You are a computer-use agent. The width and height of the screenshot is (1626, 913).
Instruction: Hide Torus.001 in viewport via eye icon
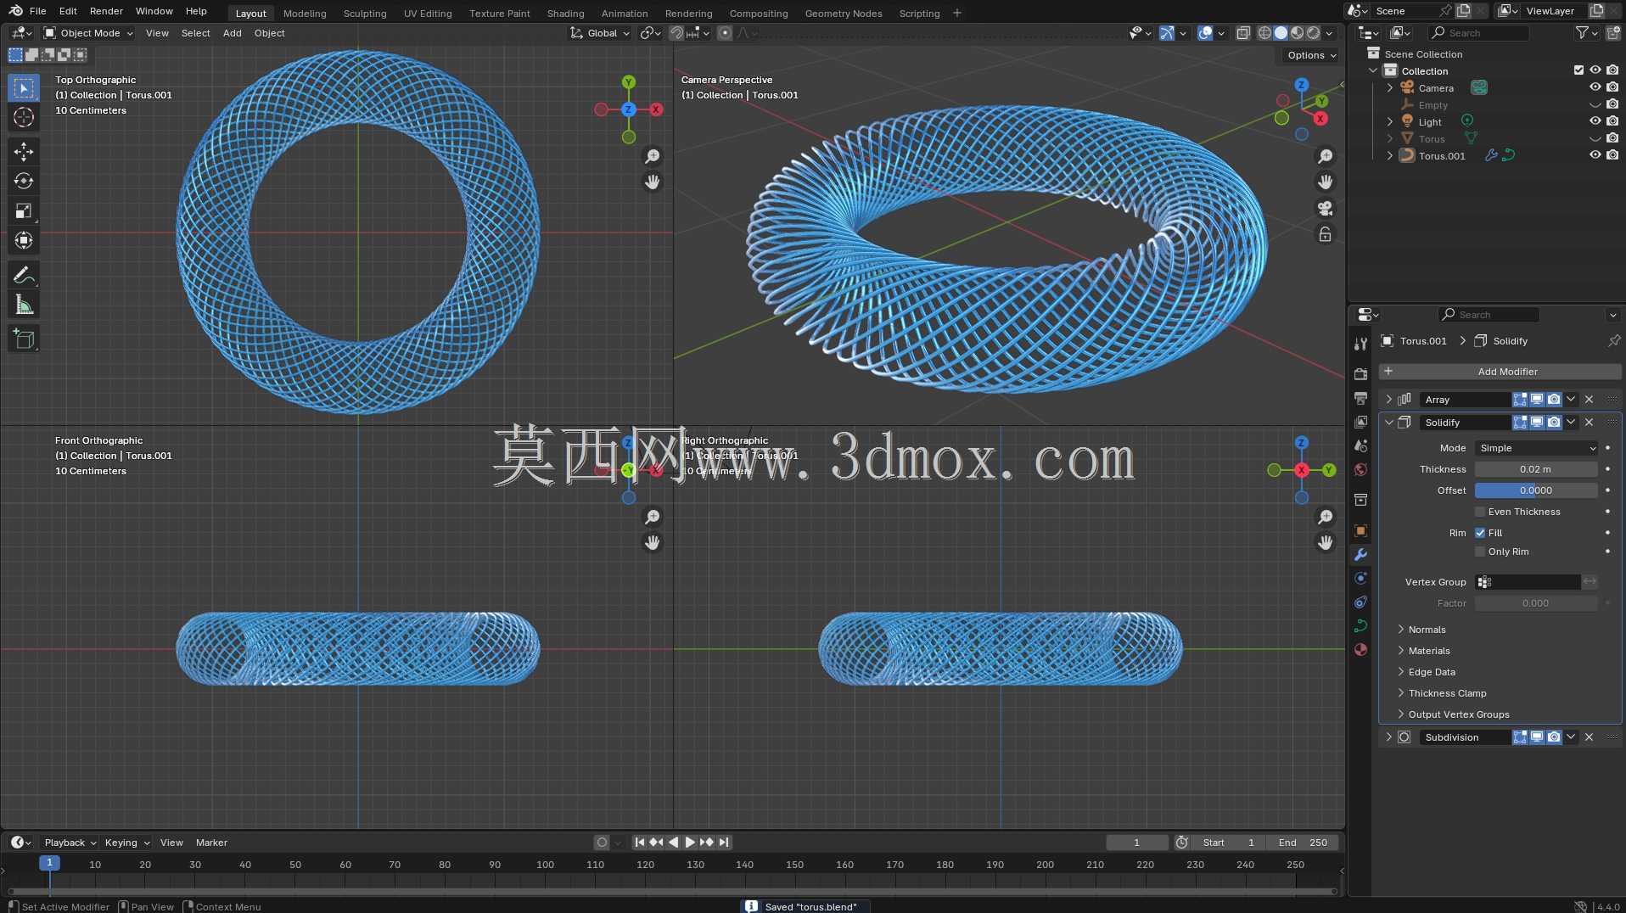pyautogui.click(x=1595, y=155)
